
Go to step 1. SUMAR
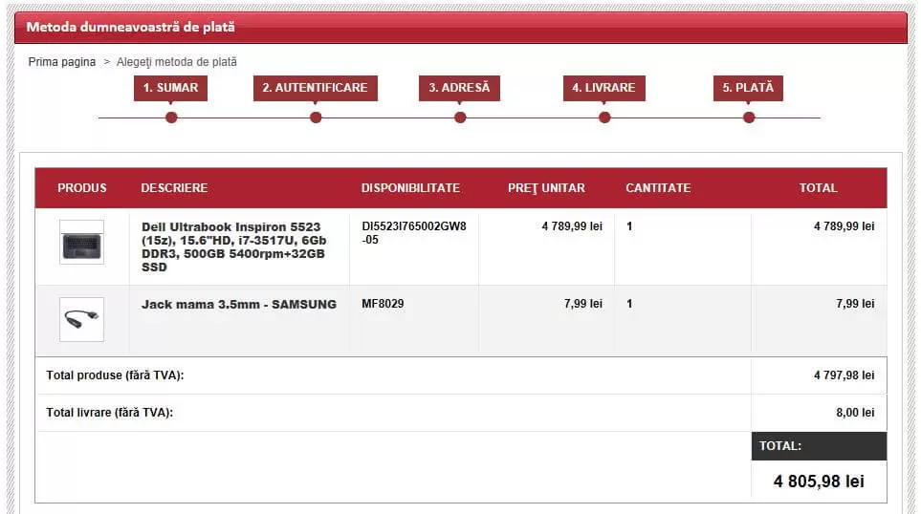170,88
